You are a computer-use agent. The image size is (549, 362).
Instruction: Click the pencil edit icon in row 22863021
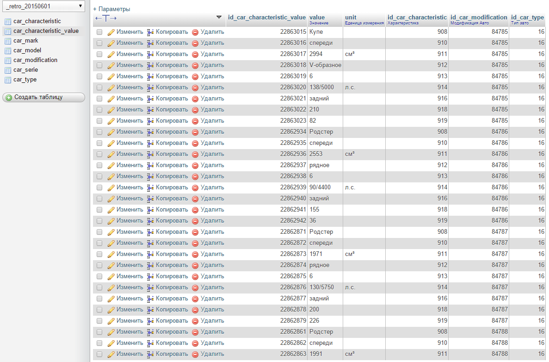coord(111,99)
